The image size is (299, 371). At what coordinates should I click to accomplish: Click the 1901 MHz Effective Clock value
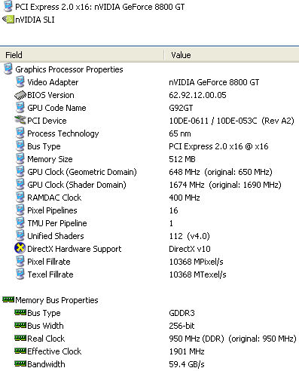point(187,351)
